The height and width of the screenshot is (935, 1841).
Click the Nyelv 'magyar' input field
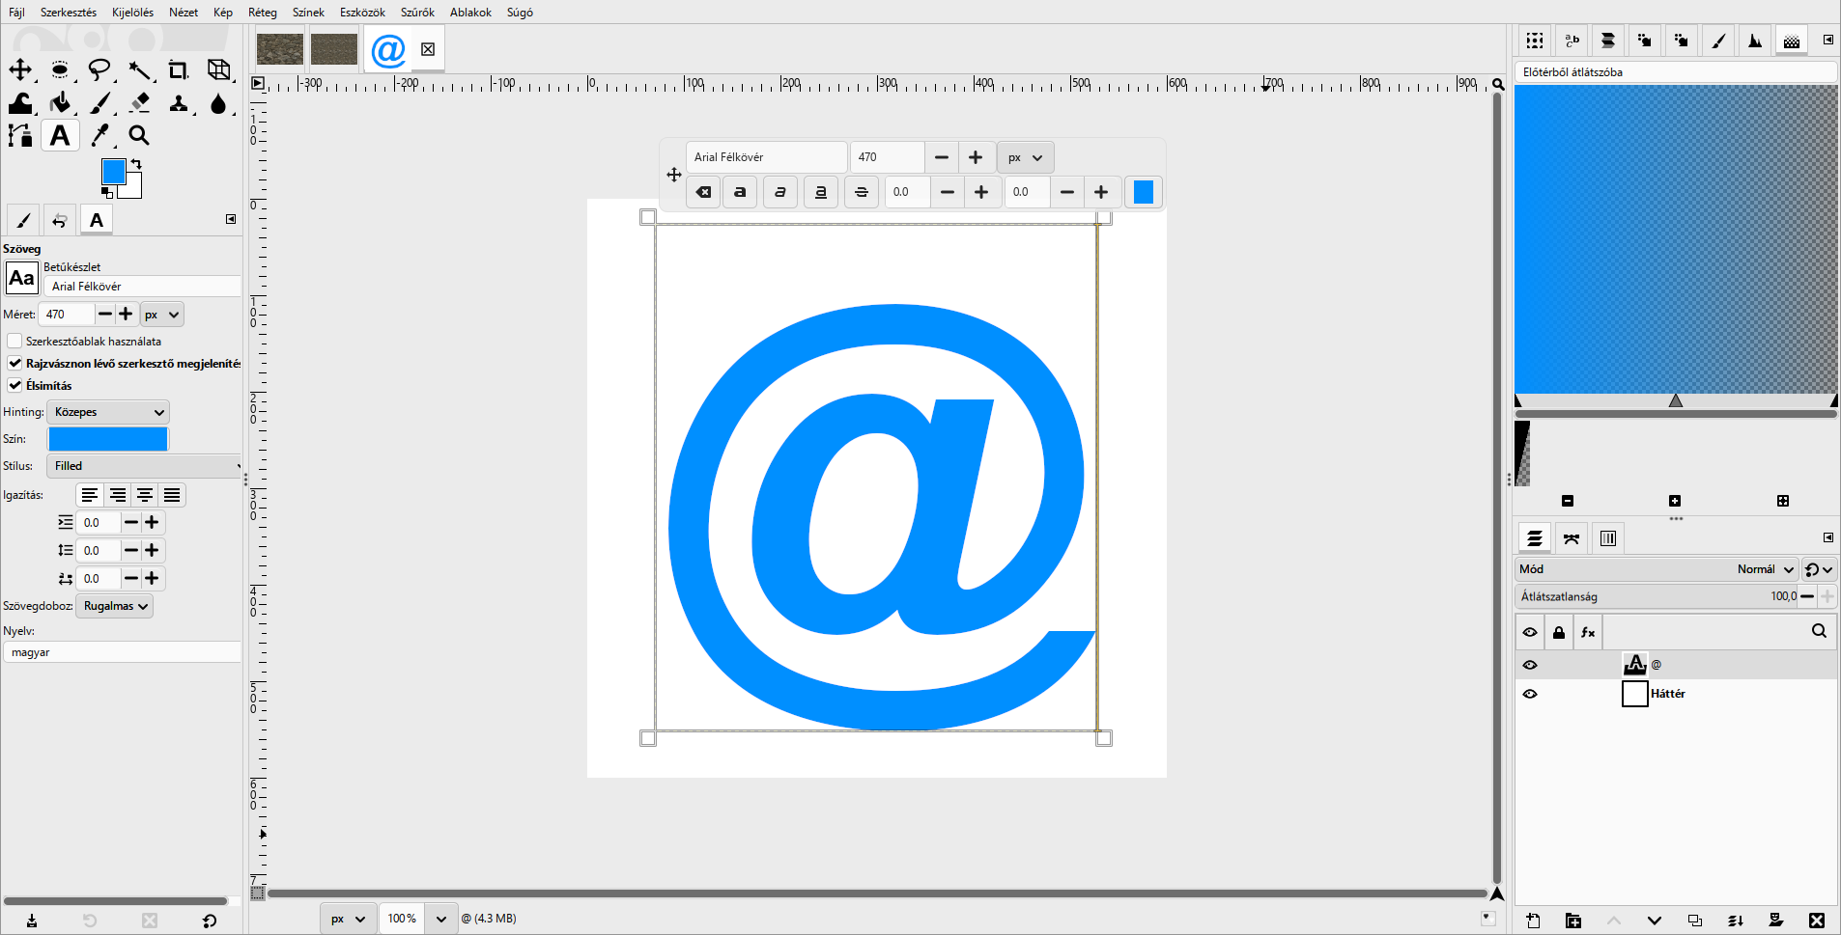(122, 652)
